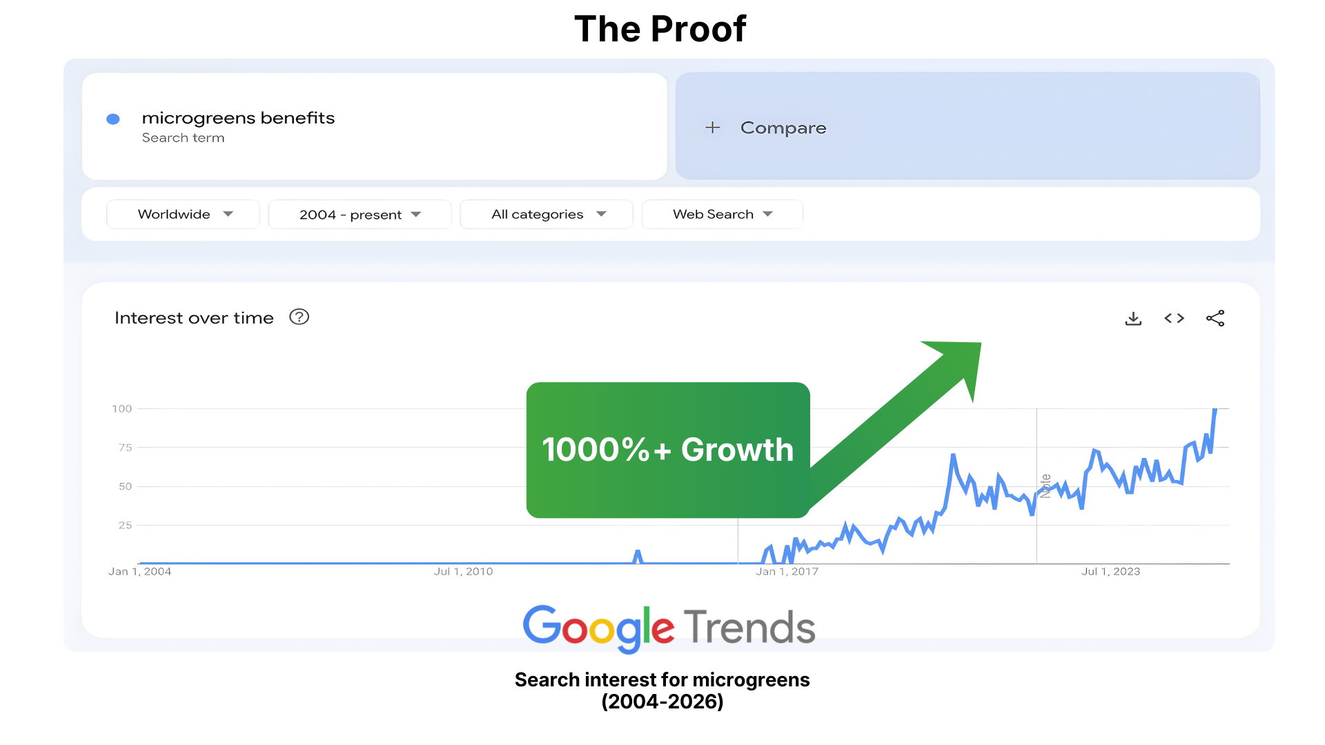Click the Jul 1, 2023 axis label
Screen dimensions: 1325x745
click(x=1110, y=571)
